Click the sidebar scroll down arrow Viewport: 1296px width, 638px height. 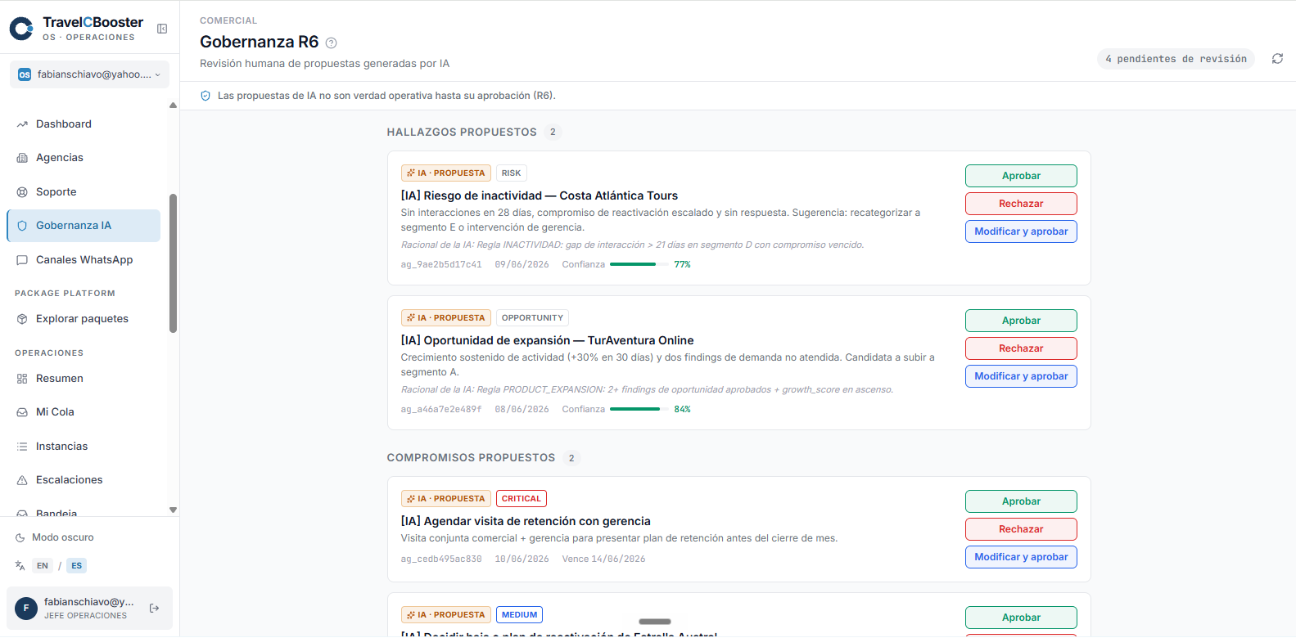(x=173, y=510)
